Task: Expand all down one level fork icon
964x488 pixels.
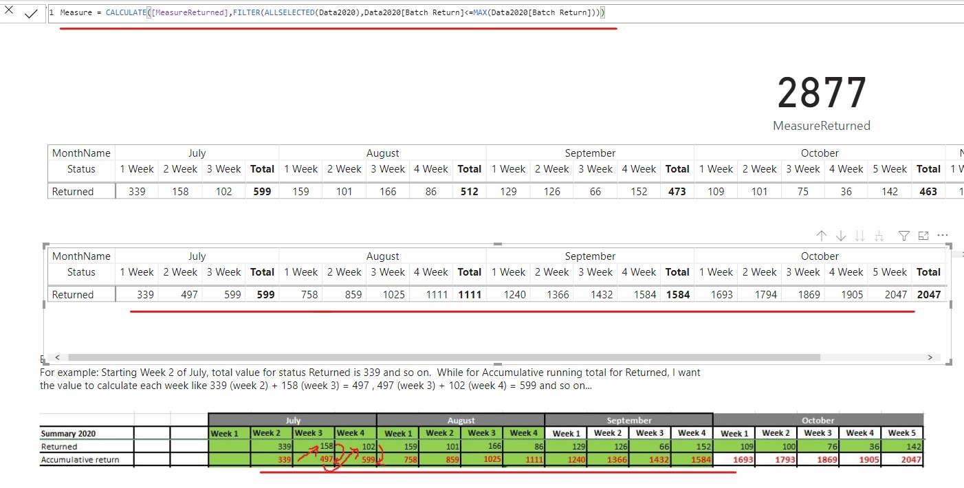Action: click(x=879, y=236)
